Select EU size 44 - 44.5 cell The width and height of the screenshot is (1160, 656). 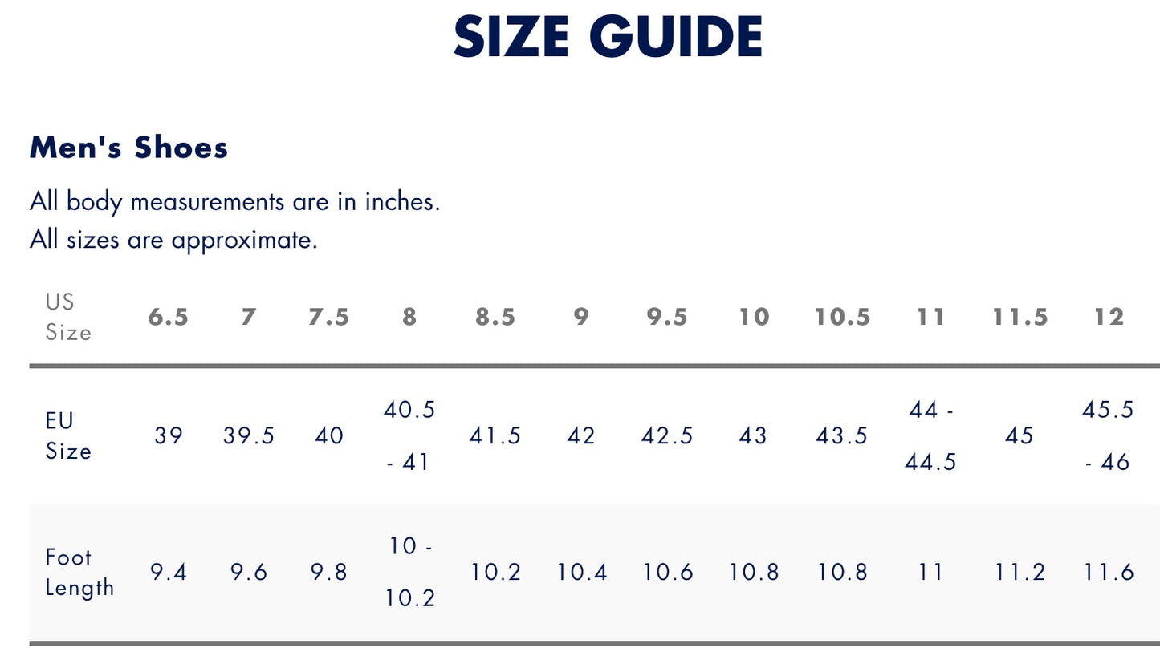[x=930, y=436]
